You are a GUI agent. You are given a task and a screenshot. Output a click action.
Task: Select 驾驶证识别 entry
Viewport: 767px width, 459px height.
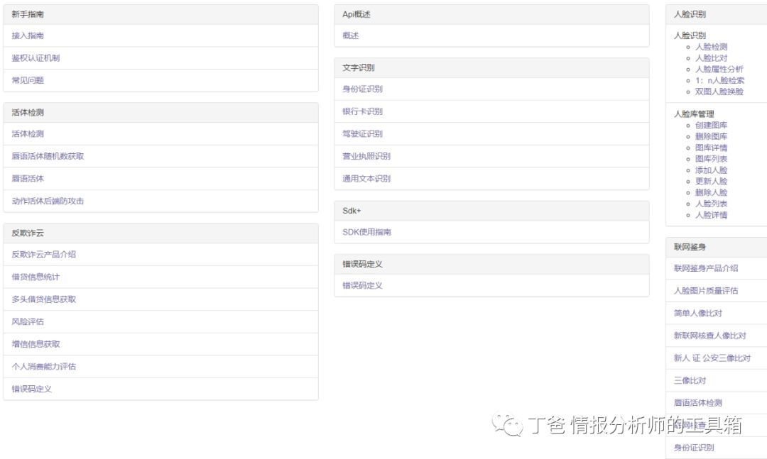tap(362, 133)
